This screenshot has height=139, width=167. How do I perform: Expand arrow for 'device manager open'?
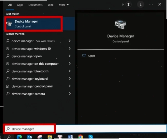click(x=70, y=56)
